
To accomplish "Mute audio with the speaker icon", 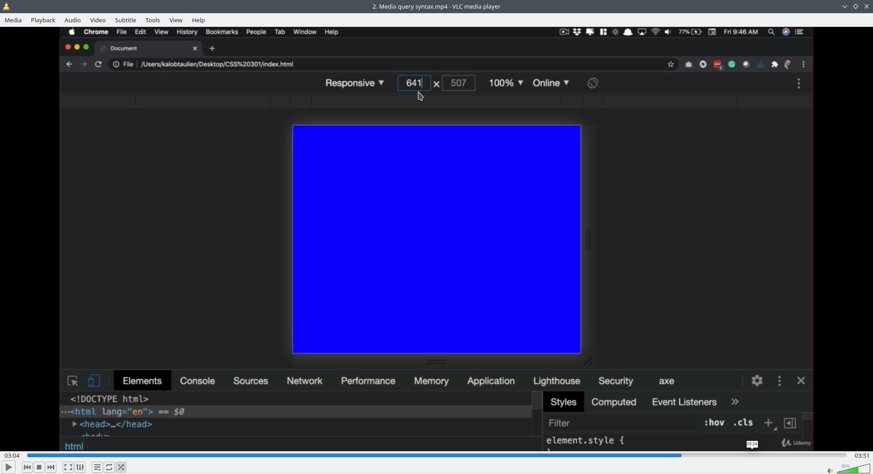I will 830,470.
